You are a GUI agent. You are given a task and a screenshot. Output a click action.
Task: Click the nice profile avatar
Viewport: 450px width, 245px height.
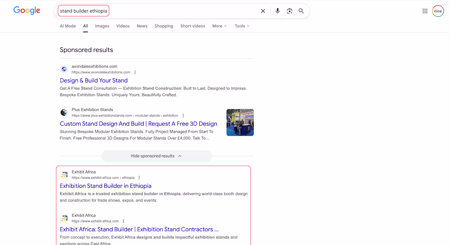coord(438,11)
